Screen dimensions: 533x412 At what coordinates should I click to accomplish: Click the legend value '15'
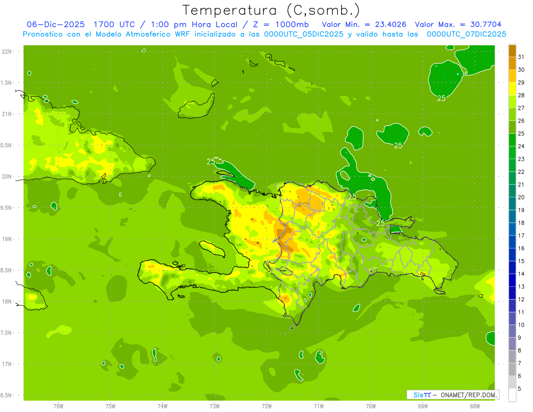point(521,261)
